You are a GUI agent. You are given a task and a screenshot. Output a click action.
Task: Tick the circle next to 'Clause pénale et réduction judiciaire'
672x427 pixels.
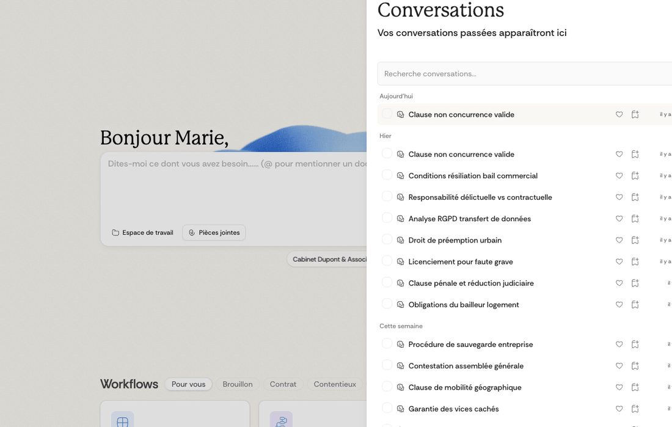(387, 283)
